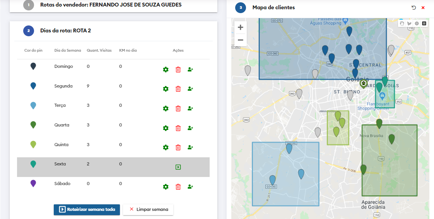Viewport: 434px width, 219px height.
Task: Click the play icon in Sexta row
Action: coord(178,167)
